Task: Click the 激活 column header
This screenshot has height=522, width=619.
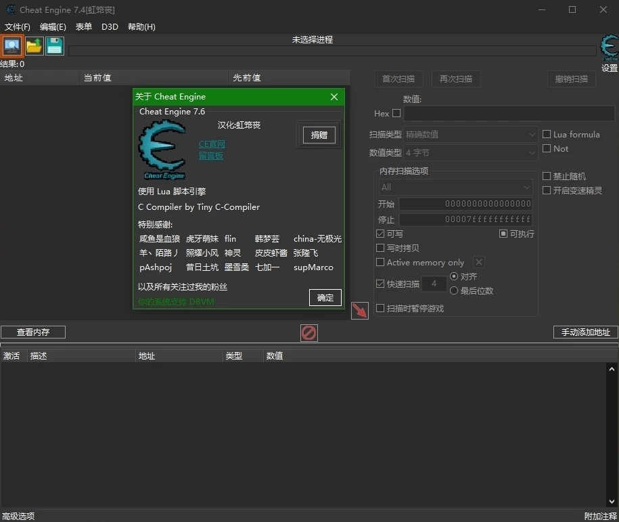Action: 14,356
